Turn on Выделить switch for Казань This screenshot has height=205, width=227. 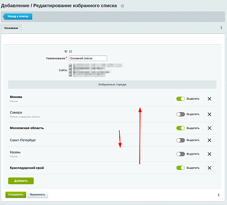pyautogui.click(x=180, y=154)
